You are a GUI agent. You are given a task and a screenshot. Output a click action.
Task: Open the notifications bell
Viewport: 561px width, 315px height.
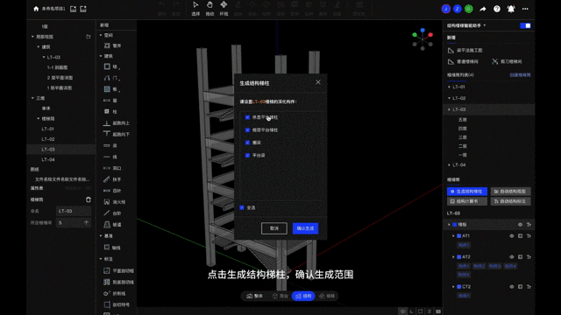[x=511, y=9]
